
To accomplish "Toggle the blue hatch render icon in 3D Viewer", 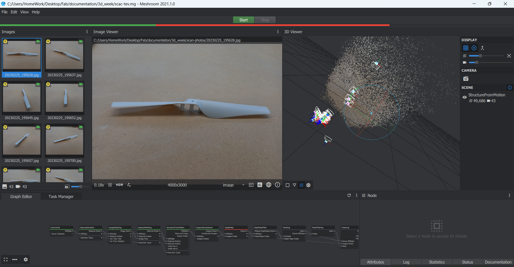I will tap(301, 185).
